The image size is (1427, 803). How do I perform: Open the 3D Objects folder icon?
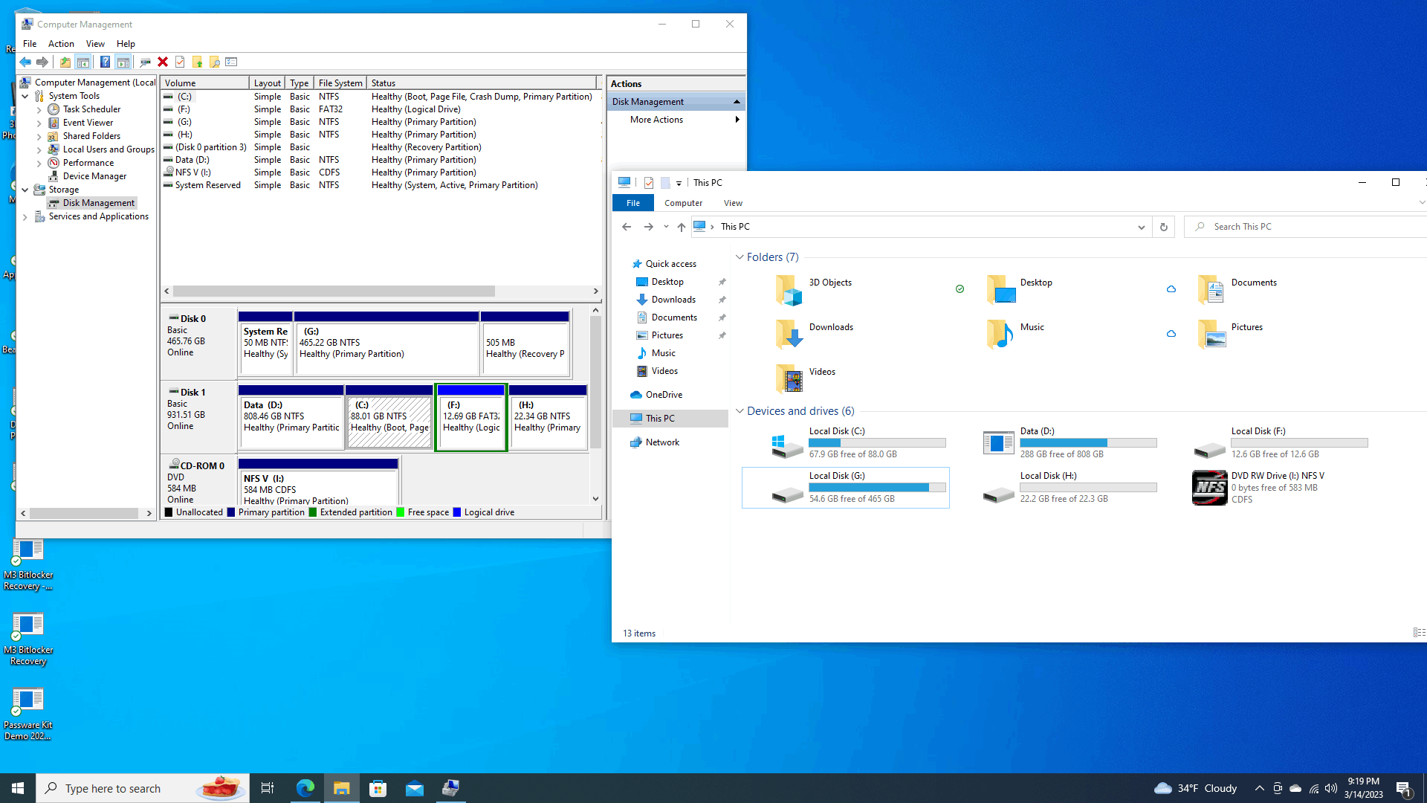pyautogui.click(x=789, y=290)
